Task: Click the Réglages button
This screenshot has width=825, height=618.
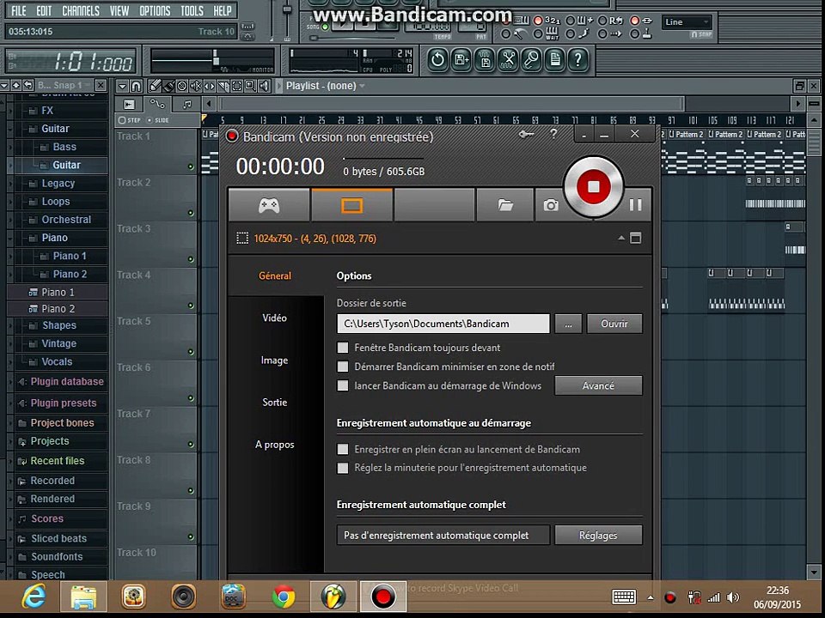Action: tap(598, 535)
